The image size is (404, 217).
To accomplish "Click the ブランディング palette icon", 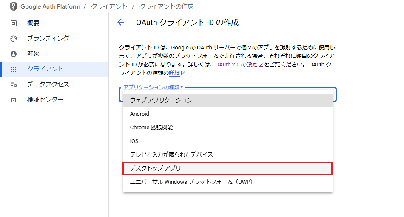I will 14,39.
